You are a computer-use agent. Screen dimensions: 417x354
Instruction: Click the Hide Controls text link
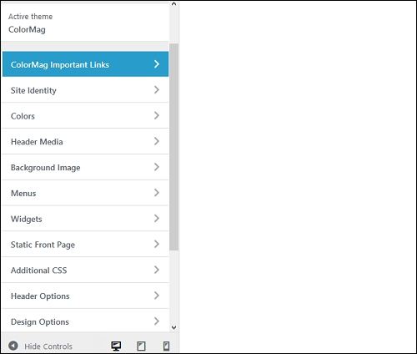[48, 346]
